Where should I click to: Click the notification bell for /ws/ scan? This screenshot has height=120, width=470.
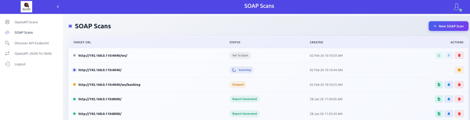449,55
